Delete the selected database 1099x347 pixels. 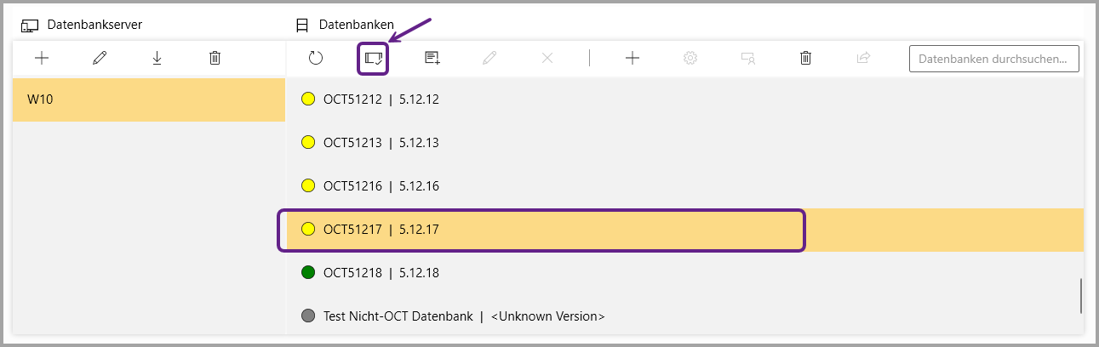tap(805, 58)
